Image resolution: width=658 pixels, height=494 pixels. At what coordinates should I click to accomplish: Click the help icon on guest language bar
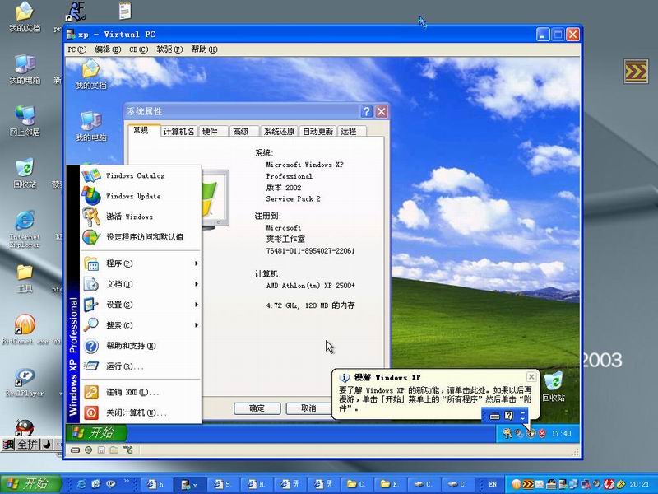click(x=508, y=416)
